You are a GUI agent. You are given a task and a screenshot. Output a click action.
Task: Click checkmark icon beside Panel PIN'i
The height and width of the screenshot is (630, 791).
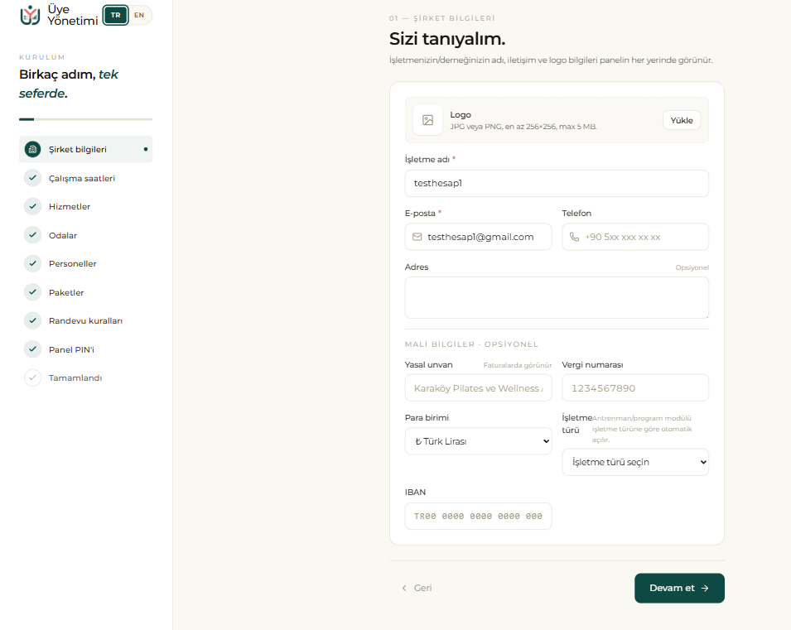[33, 349]
